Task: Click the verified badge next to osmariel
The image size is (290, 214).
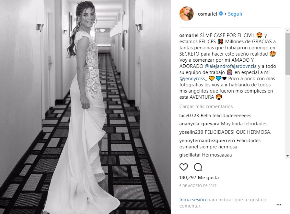Action: (221, 14)
